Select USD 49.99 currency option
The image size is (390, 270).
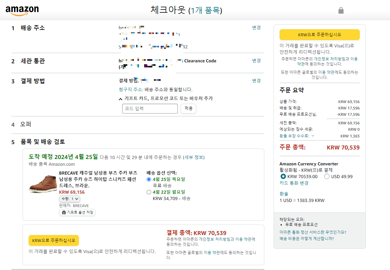coord(327,177)
